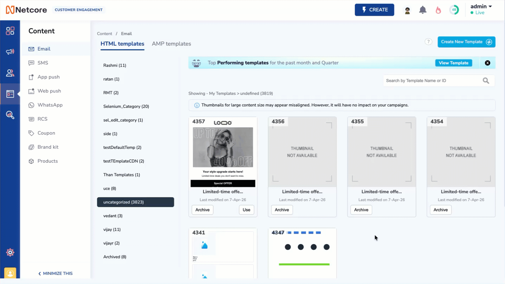Click the user avatar icon in header
505x284 pixels.
pyautogui.click(x=407, y=10)
